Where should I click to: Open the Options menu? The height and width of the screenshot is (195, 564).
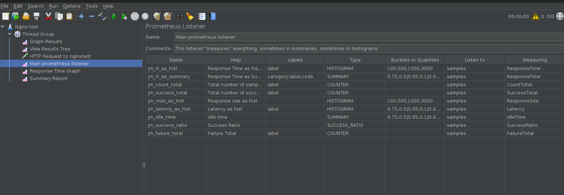pyautogui.click(x=71, y=6)
